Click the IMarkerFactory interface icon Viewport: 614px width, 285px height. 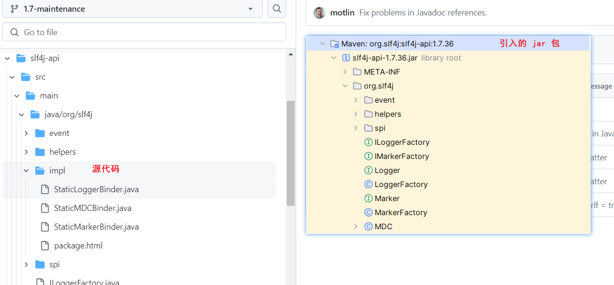pyautogui.click(x=369, y=156)
